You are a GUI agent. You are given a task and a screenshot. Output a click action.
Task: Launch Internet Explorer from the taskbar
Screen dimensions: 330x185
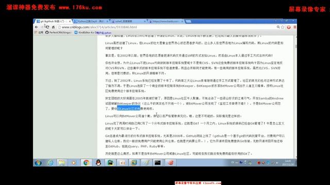click(x=50, y=162)
